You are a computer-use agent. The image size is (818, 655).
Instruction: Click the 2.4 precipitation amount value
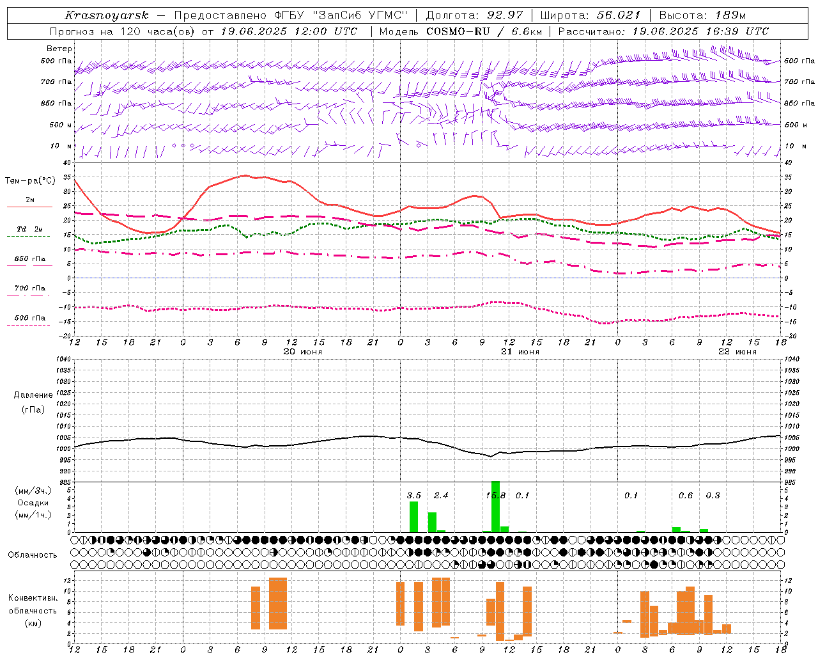pyautogui.click(x=441, y=495)
